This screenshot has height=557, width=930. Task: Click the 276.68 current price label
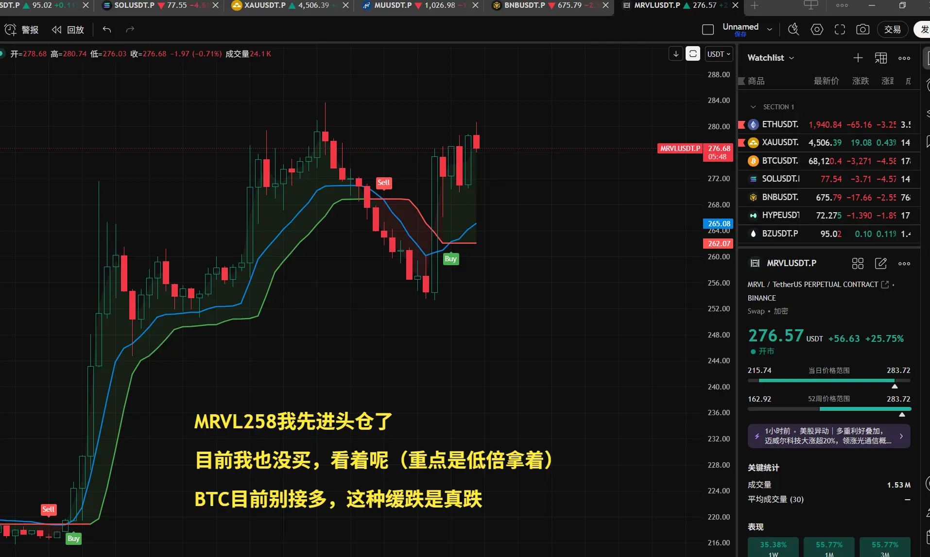click(718, 152)
